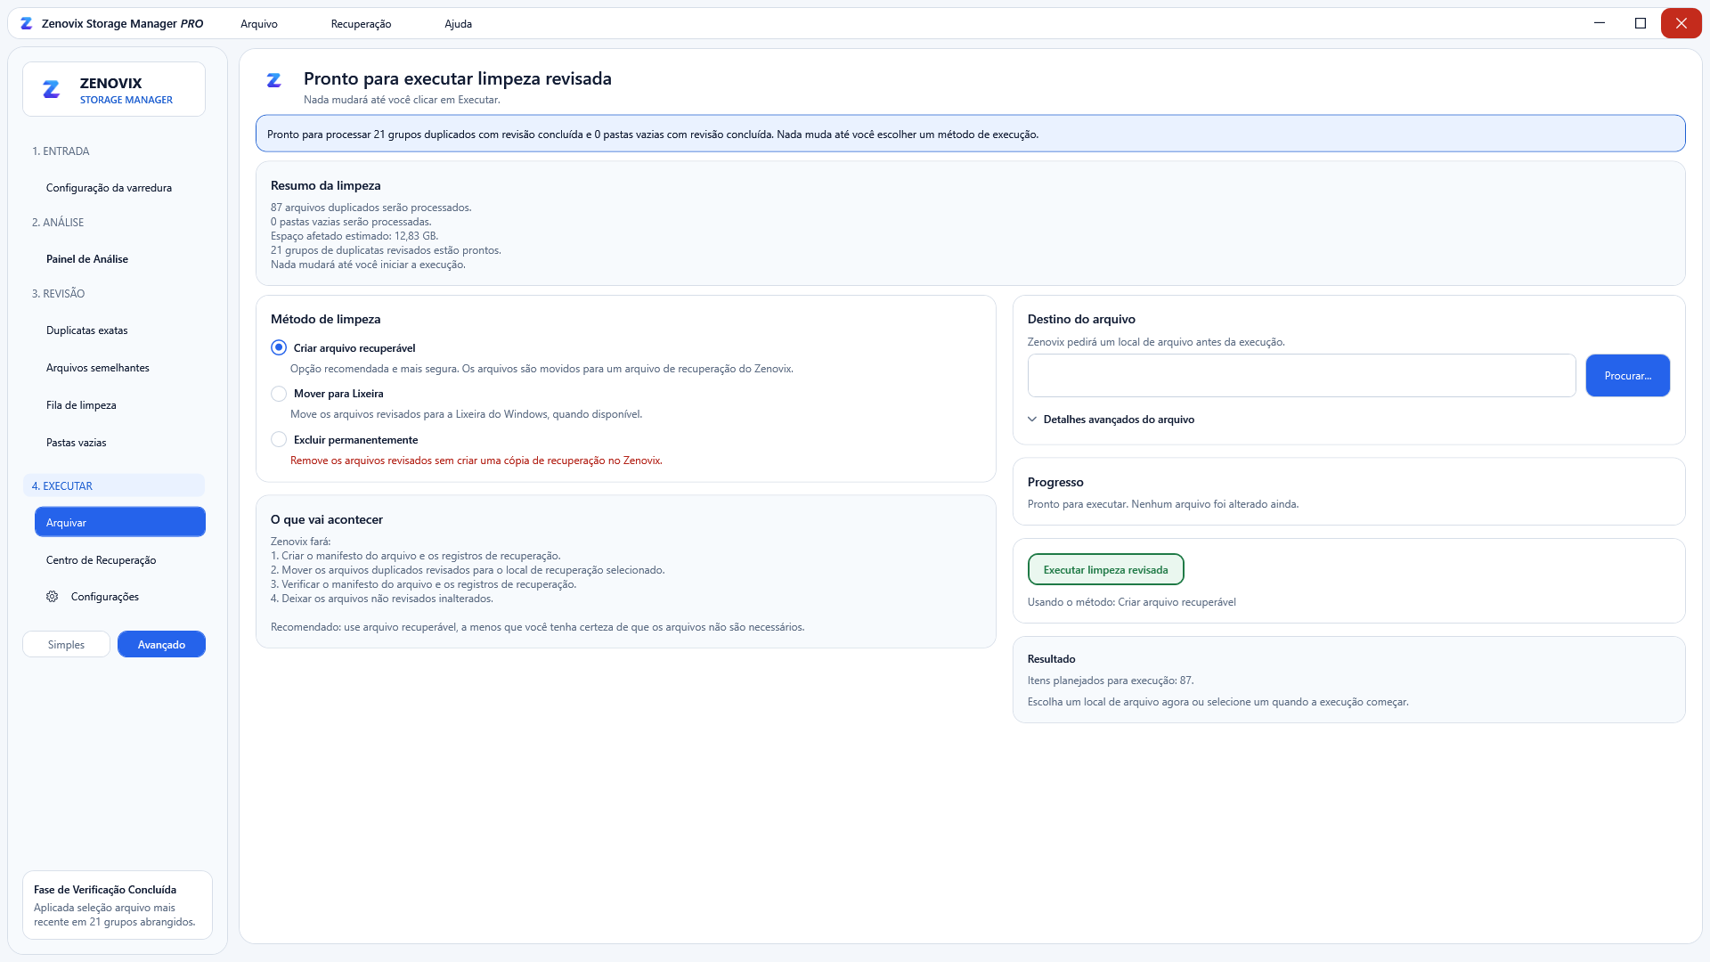This screenshot has height=962, width=1710.
Task: Click the archive destination path field
Action: click(x=1301, y=376)
